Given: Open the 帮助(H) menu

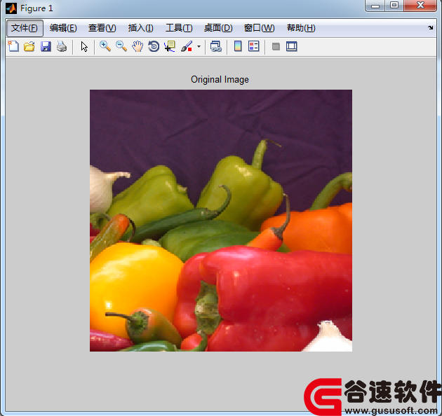Looking at the screenshot, I should point(301,28).
